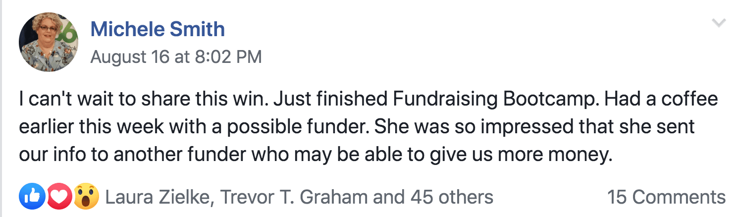Open the post options chevron menu
This screenshot has height=217, width=740.
click(x=718, y=23)
